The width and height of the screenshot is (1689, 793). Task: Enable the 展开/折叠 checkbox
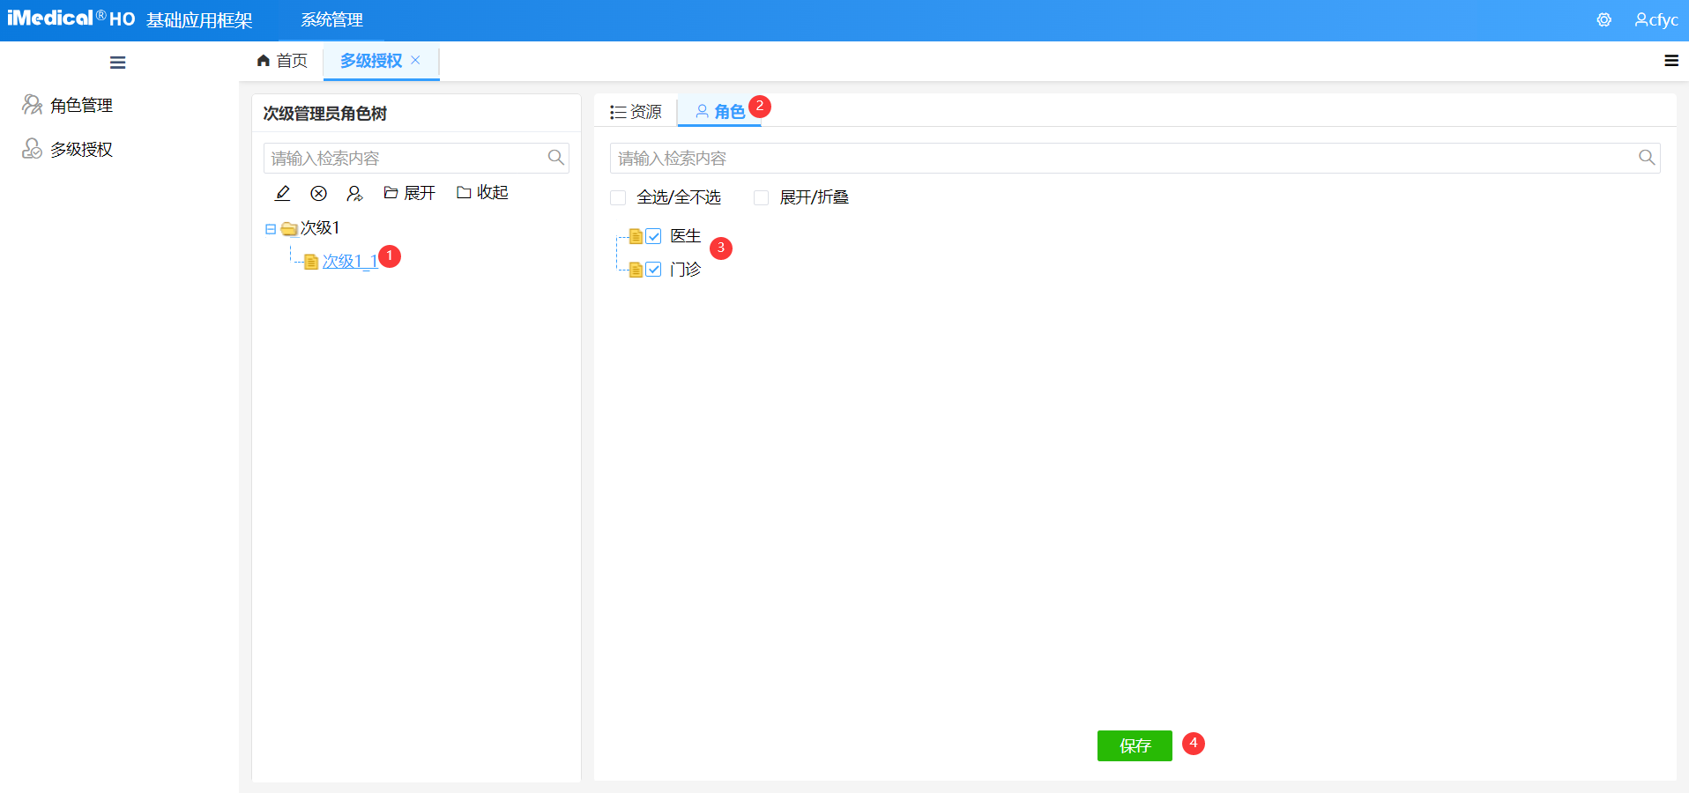click(762, 197)
